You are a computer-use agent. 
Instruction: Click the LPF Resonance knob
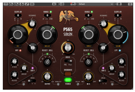pyautogui.click(x=104, y=24)
